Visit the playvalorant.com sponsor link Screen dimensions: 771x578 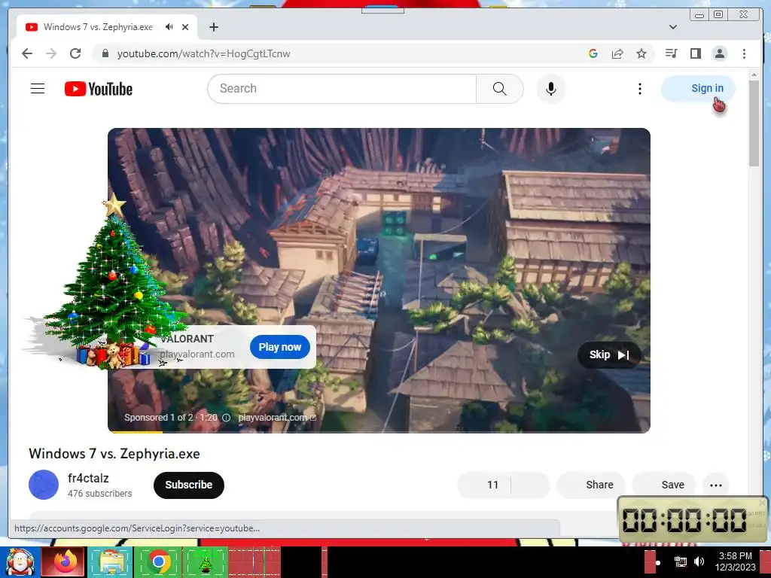(x=277, y=417)
